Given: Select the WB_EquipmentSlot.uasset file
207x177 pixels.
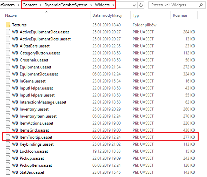Looking at the screenshot, I should click(35, 74).
